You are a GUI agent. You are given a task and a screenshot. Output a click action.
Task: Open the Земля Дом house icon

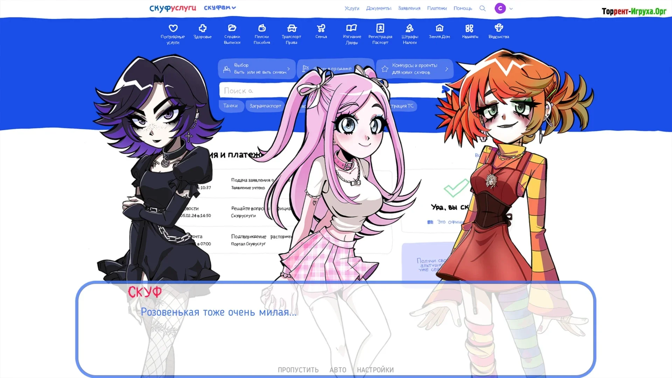click(x=440, y=28)
